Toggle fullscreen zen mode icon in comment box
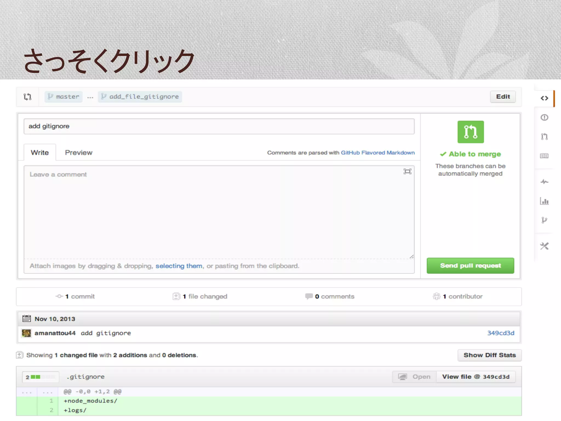 pos(407,172)
